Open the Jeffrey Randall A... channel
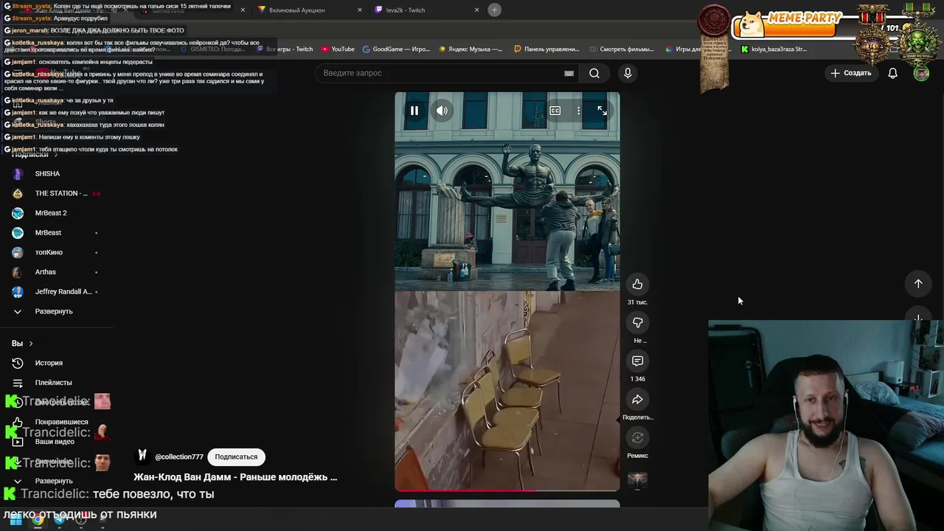 pos(63,291)
